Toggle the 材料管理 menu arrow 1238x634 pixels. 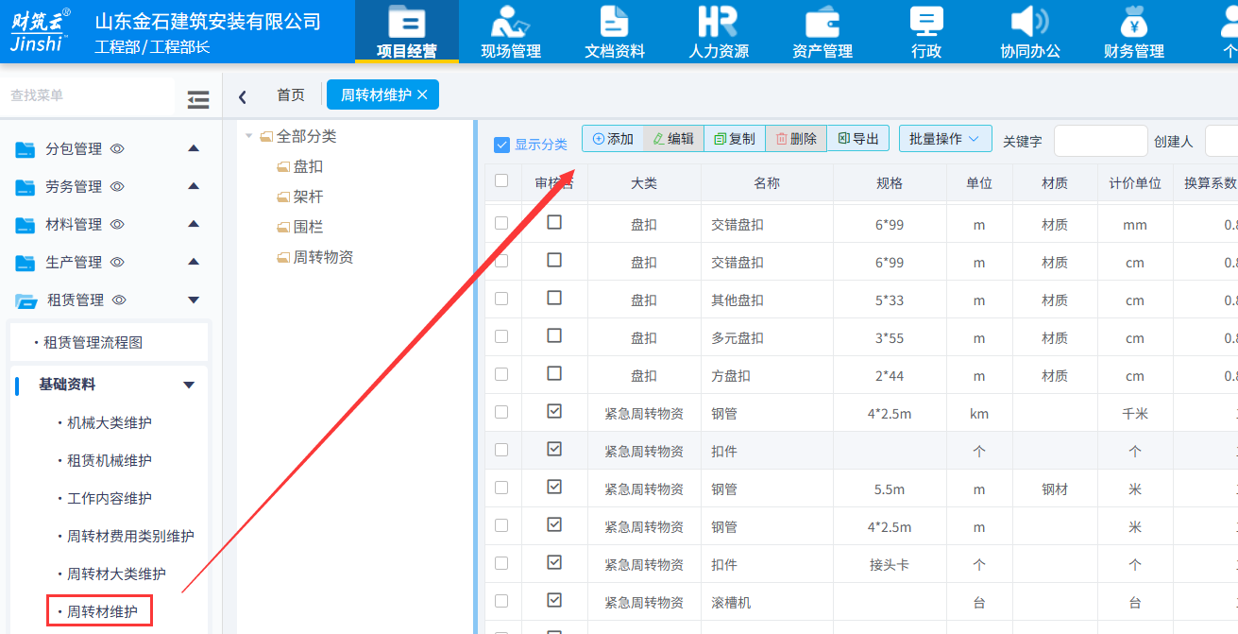click(x=194, y=224)
